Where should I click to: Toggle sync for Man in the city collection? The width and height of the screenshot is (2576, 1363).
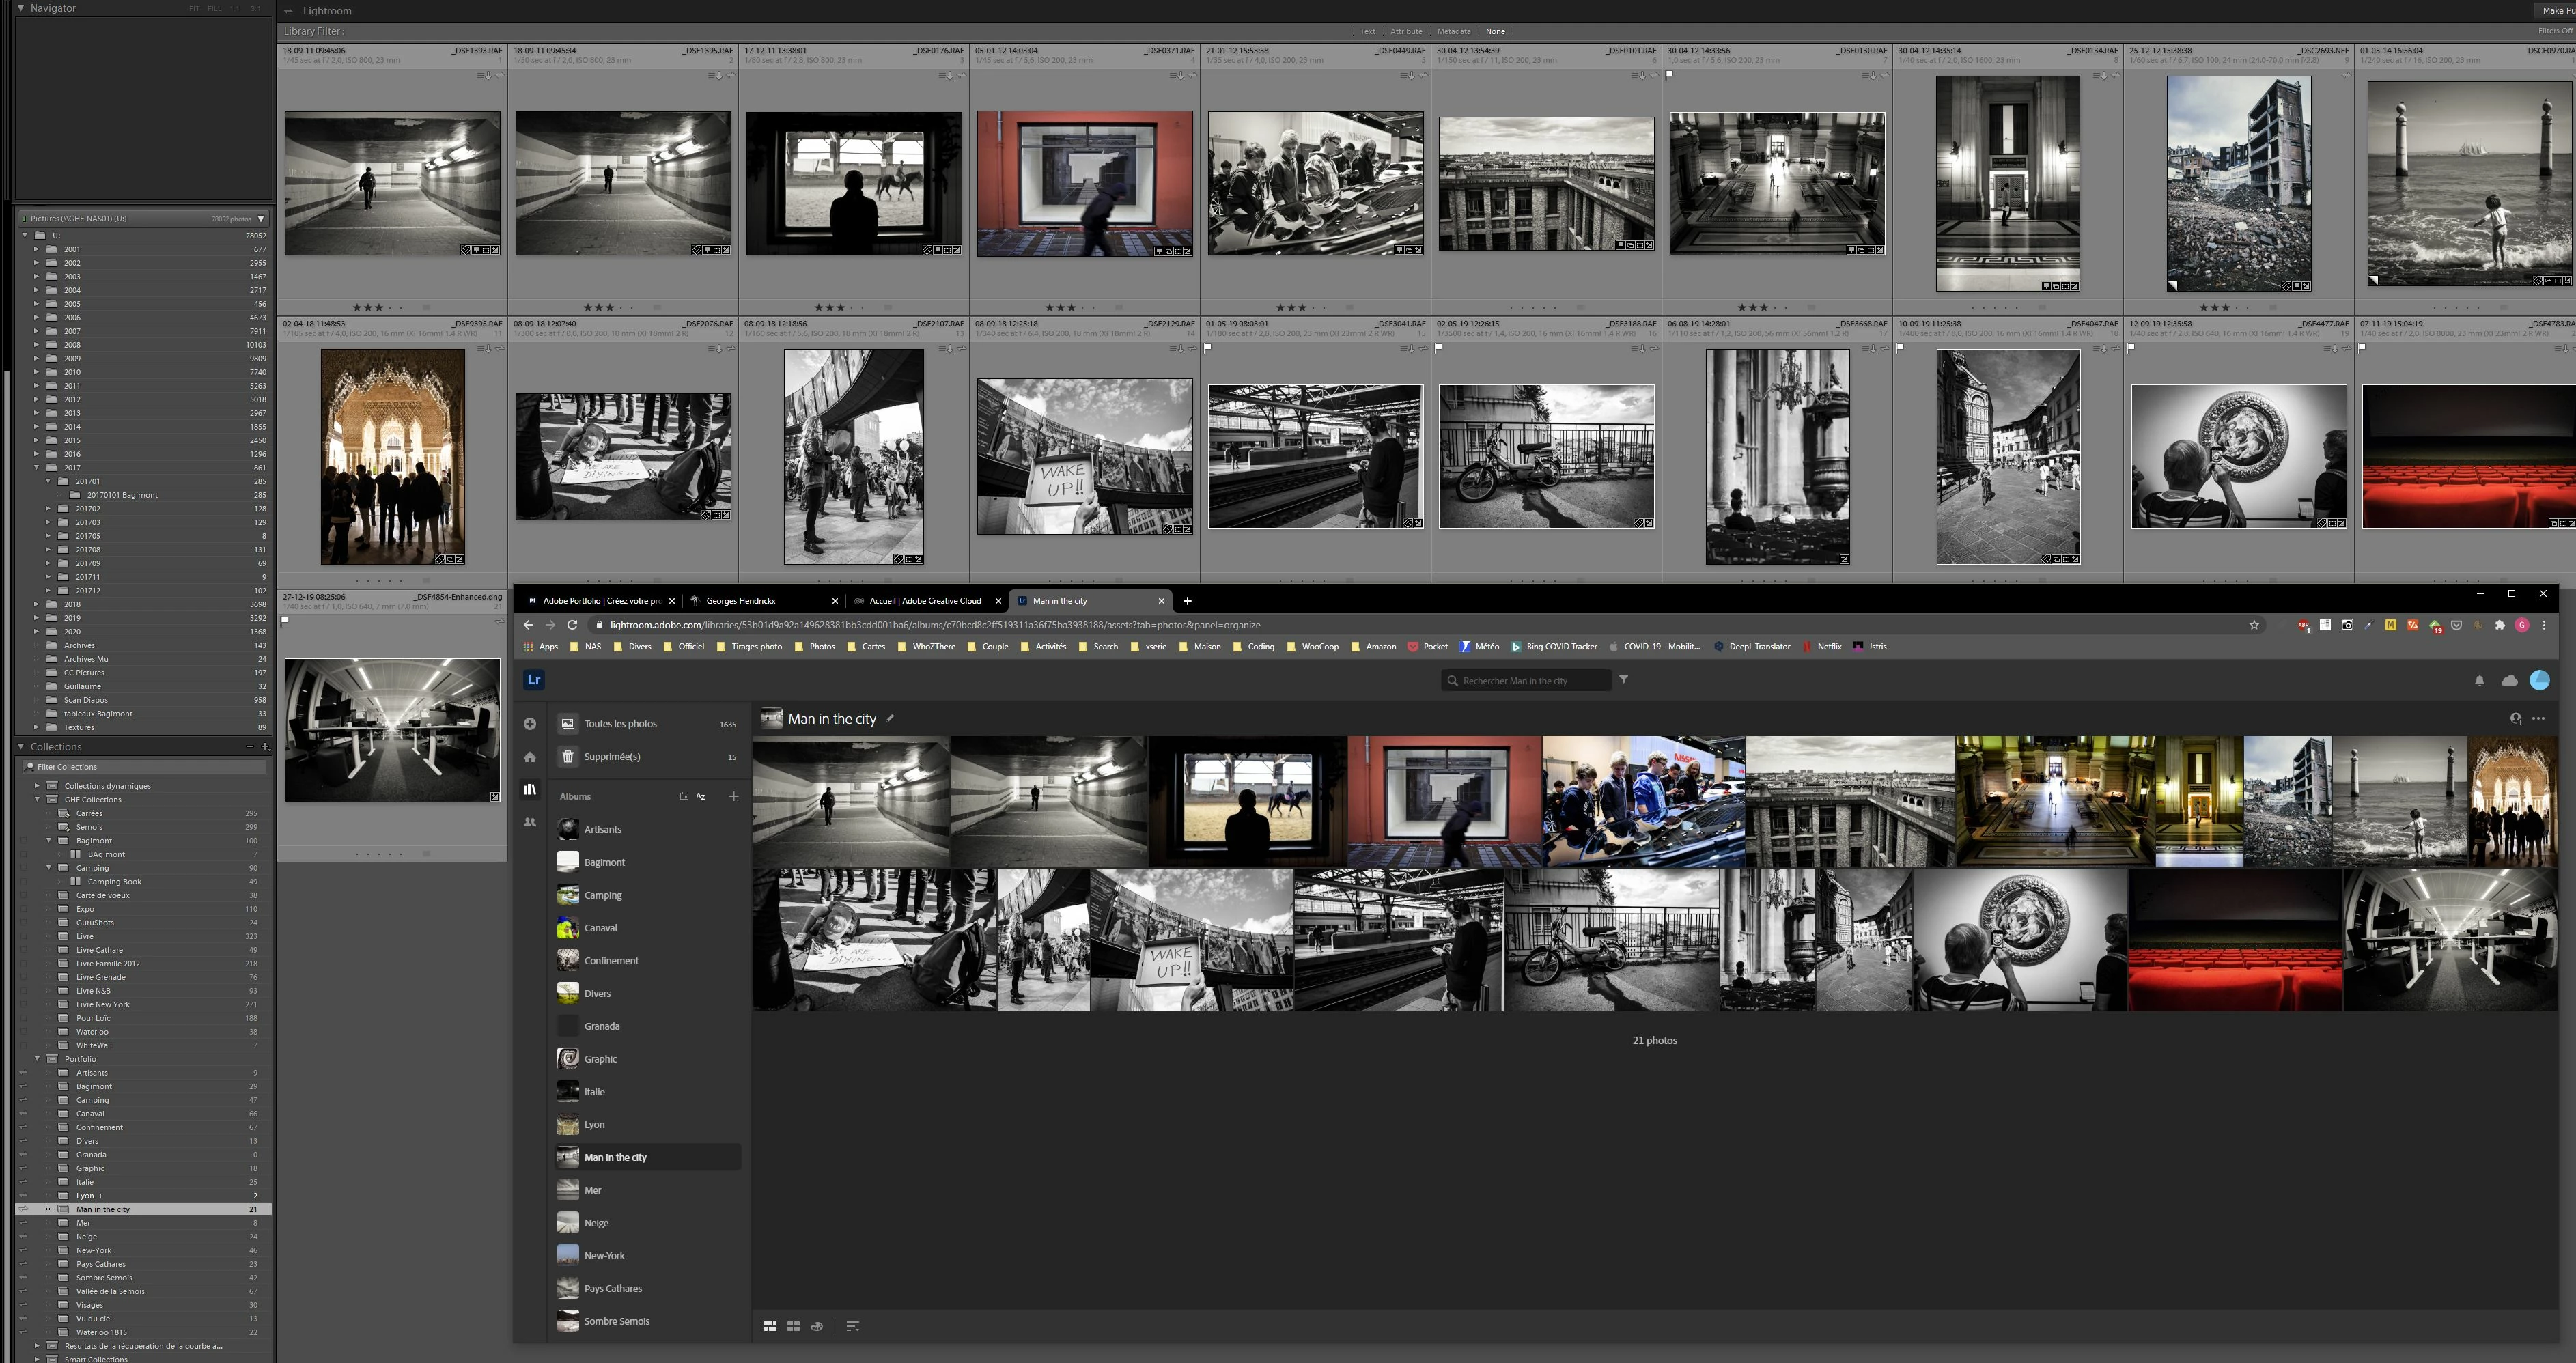23,1210
